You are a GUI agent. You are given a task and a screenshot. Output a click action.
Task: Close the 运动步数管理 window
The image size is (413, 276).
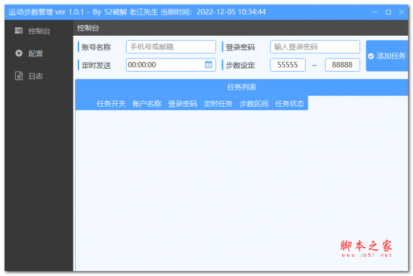(x=402, y=12)
